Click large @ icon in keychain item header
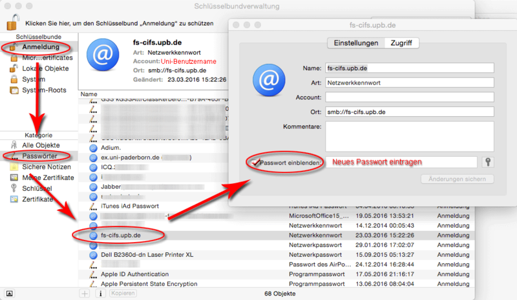This screenshot has width=517, height=300. 103,55
